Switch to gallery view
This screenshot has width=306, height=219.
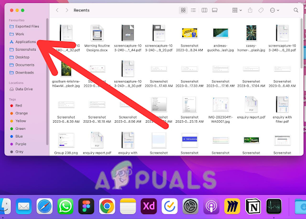(x=215, y=10)
